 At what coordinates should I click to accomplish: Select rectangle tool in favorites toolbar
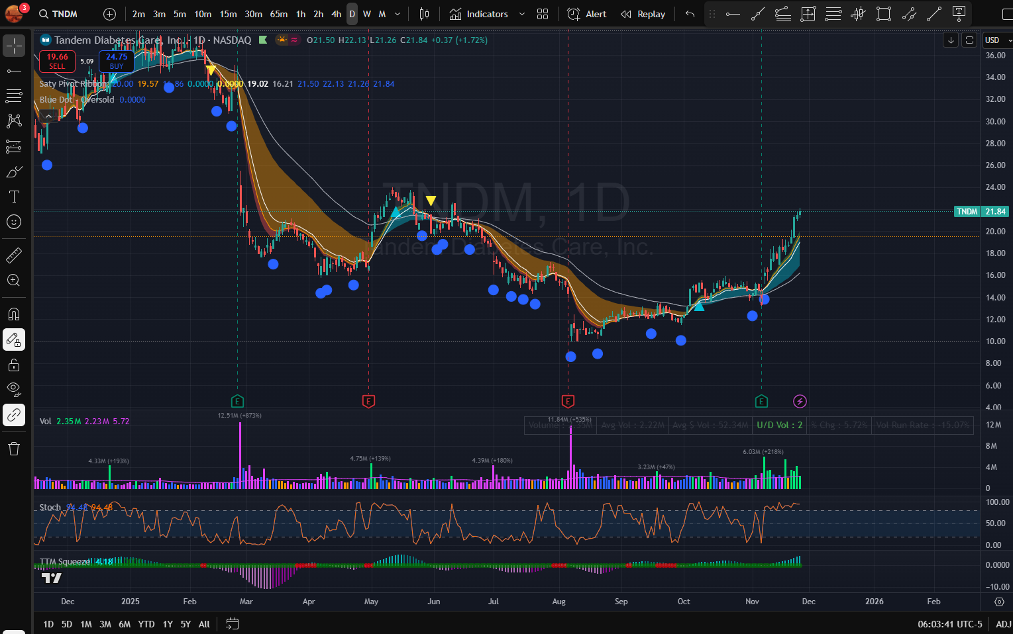point(884,14)
